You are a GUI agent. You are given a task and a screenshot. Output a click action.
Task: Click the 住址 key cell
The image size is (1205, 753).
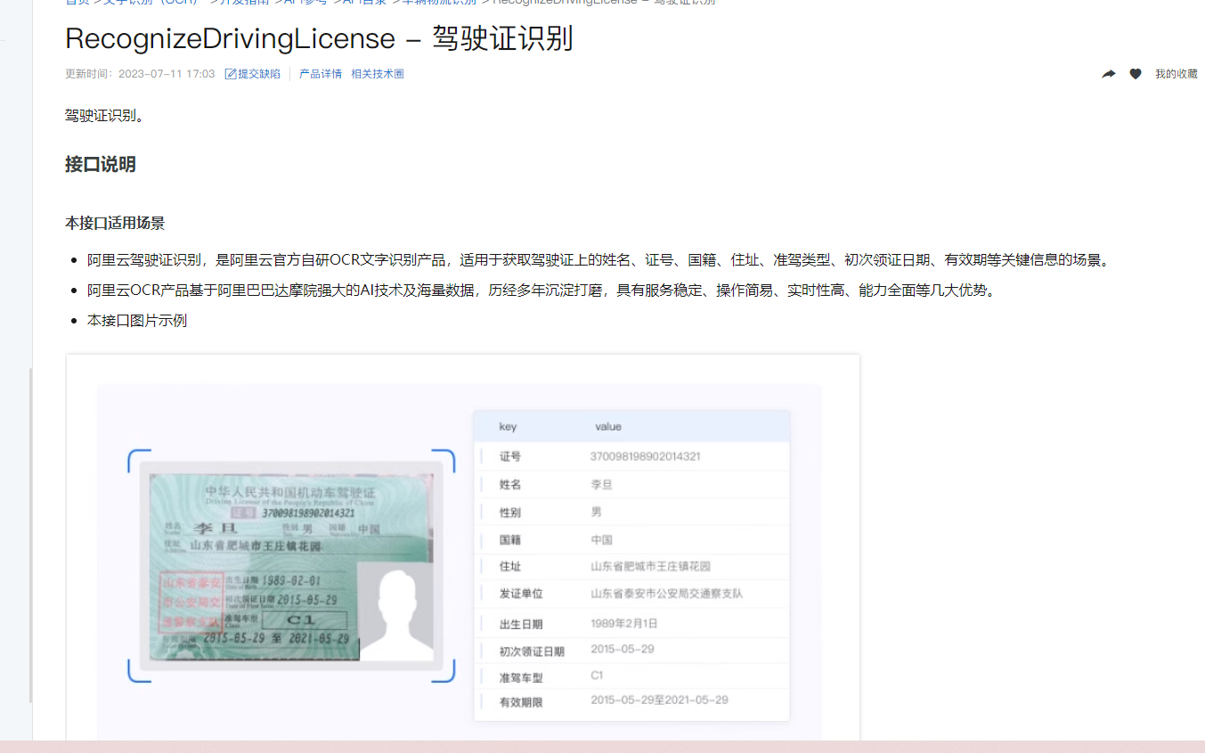(510, 567)
